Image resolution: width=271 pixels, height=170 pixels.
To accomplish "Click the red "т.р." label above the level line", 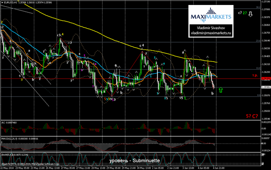I will click(255, 76).
